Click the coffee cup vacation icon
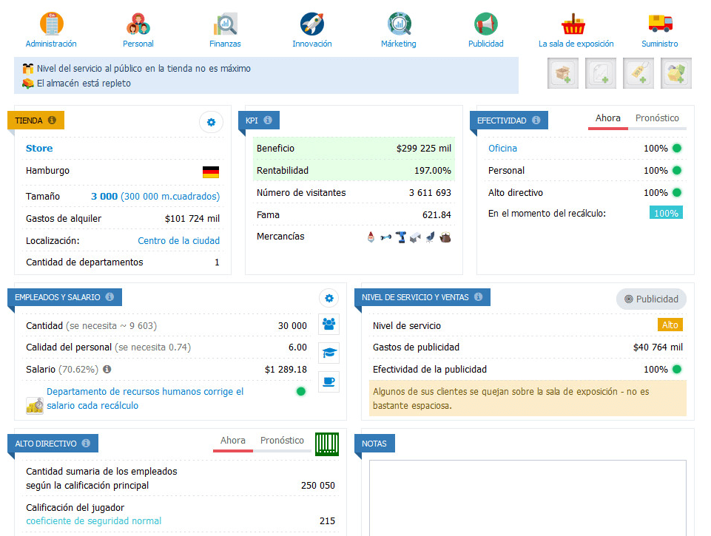 329,381
